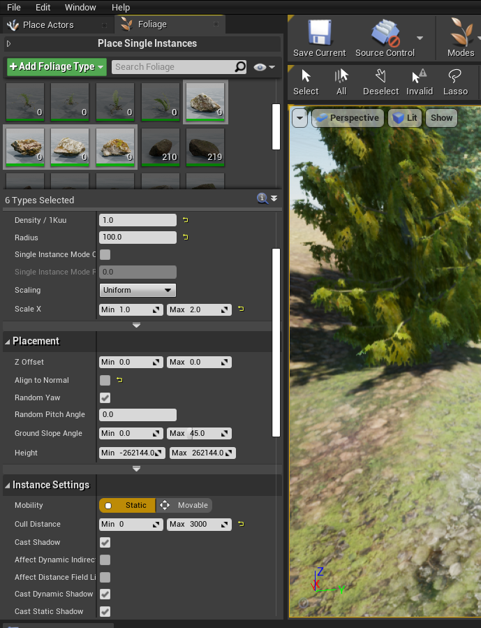Select the light rock thumbnail in top row
The height and width of the screenshot is (628, 481).
pyautogui.click(x=205, y=102)
